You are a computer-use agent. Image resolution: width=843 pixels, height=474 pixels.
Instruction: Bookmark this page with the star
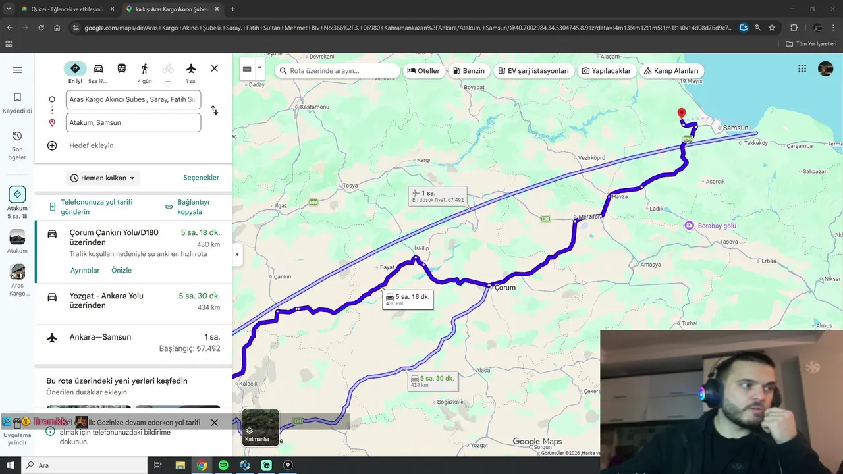click(x=772, y=28)
